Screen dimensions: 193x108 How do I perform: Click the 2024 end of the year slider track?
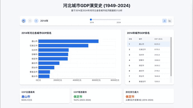pos(120,19)
